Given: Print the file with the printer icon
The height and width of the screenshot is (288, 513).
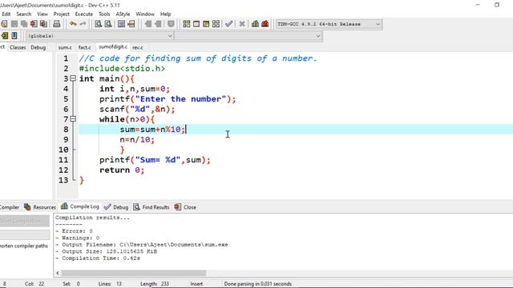Looking at the screenshot, I should pos(57,24).
